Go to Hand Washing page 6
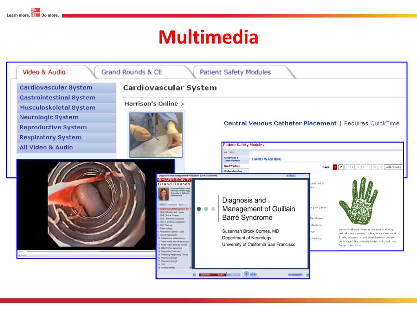 (x=364, y=167)
